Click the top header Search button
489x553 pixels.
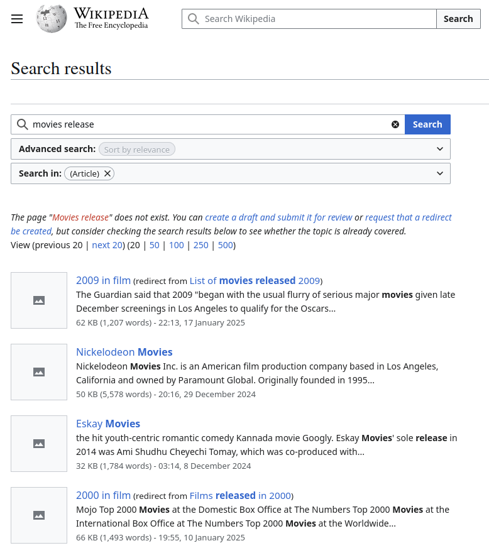458,19
